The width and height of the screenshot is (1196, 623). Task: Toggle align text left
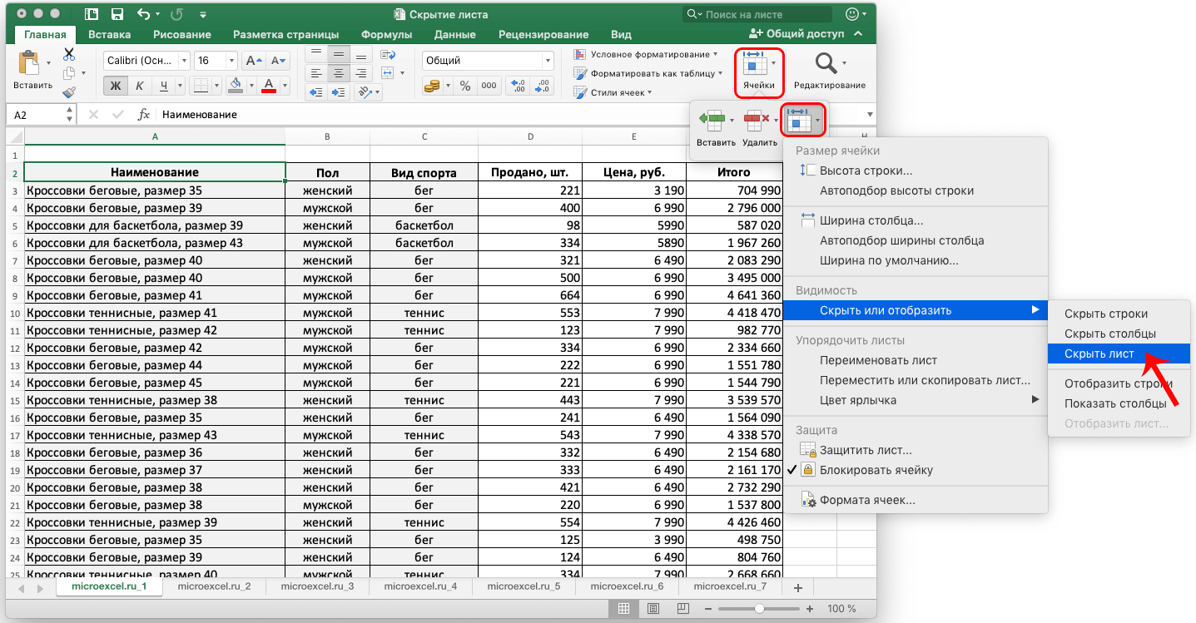click(x=316, y=73)
